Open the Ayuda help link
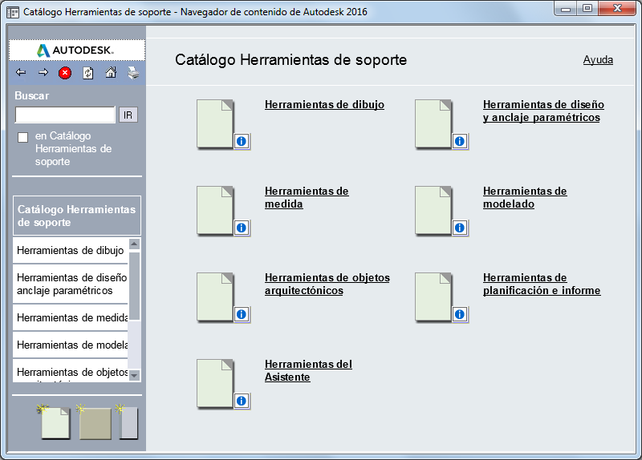 point(598,59)
